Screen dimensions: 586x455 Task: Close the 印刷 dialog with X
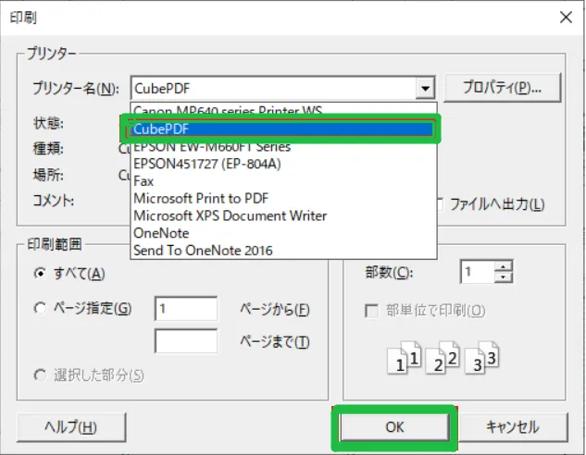566,18
